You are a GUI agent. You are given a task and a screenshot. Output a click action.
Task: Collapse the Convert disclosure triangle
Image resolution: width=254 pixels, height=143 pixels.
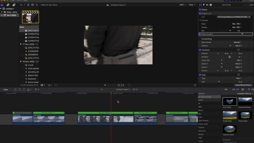(200, 20)
